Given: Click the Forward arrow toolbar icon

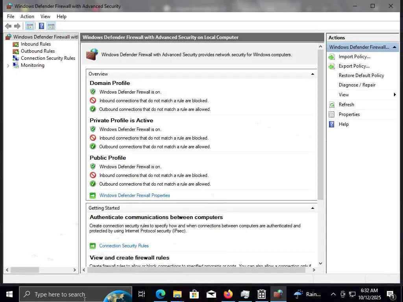Looking at the screenshot, I should pos(17,26).
